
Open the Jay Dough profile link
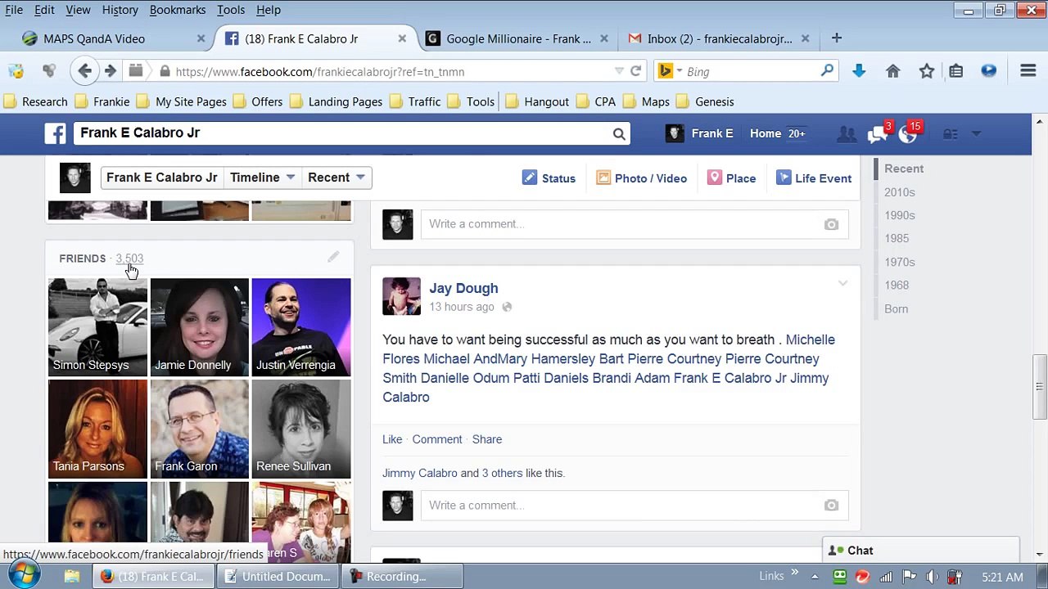point(463,288)
